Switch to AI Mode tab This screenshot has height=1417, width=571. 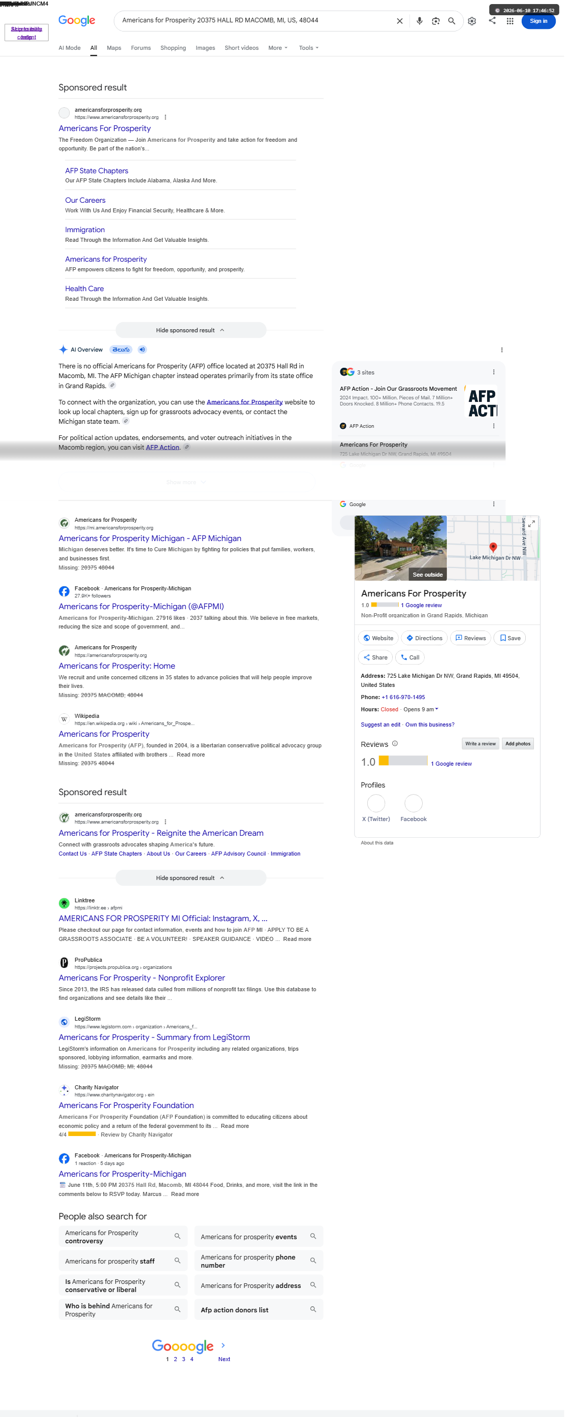69,48
